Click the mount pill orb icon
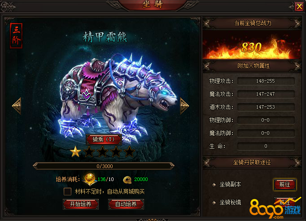The image size is (306, 221). pos(90,179)
